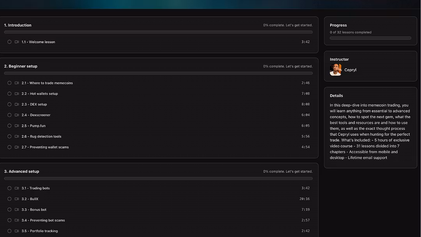421x237 pixels.
Task: Click video icon beside 3.2 BullX
Action: pyautogui.click(x=17, y=199)
